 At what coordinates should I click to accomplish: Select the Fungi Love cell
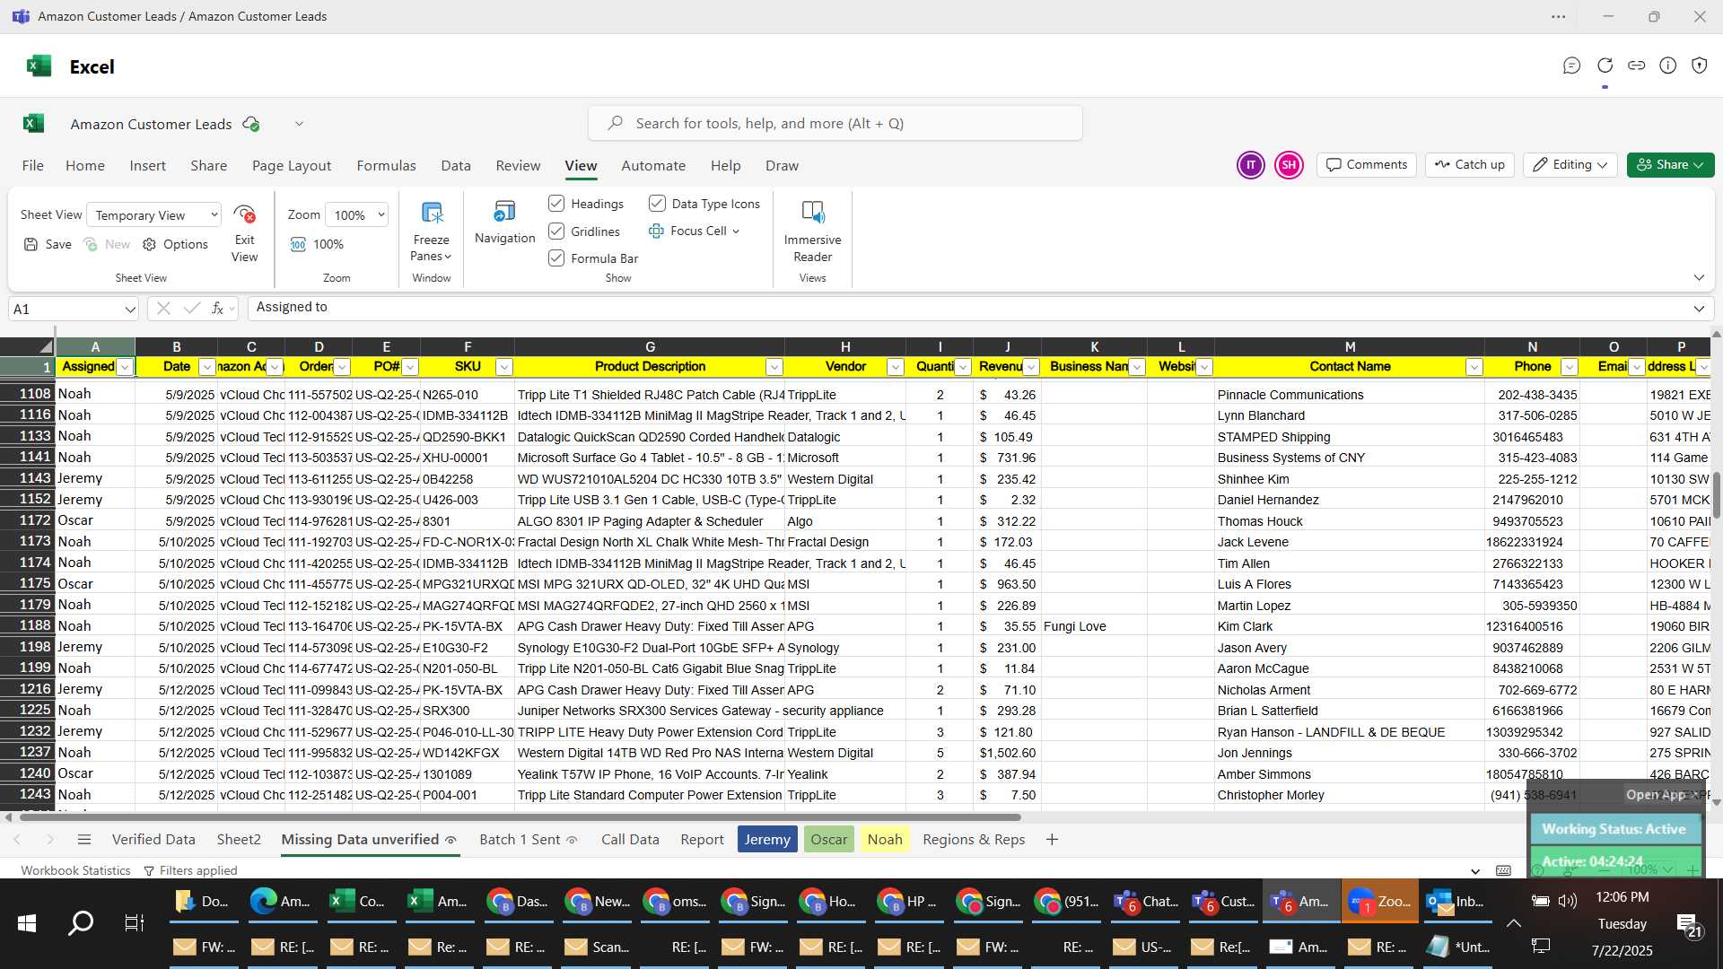1093,626
